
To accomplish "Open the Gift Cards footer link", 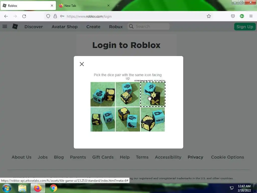I will click(x=103, y=157).
